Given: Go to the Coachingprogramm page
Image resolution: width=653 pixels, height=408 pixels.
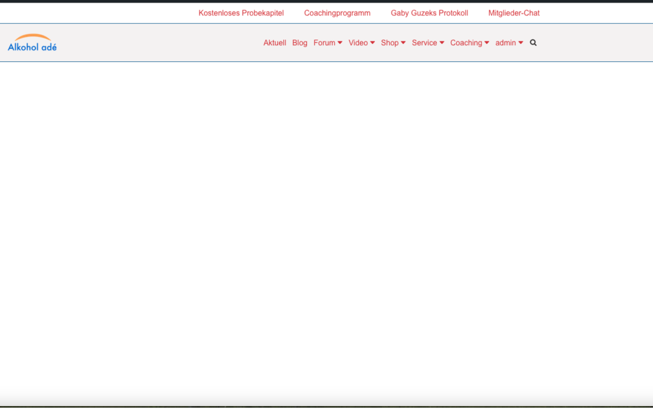Looking at the screenshot, I should pos(337,13).
